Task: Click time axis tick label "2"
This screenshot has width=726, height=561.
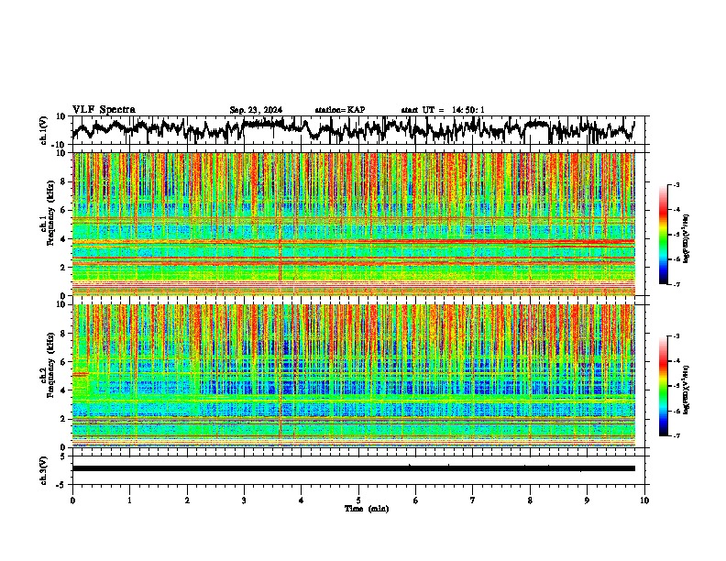Action: (187, 500)
